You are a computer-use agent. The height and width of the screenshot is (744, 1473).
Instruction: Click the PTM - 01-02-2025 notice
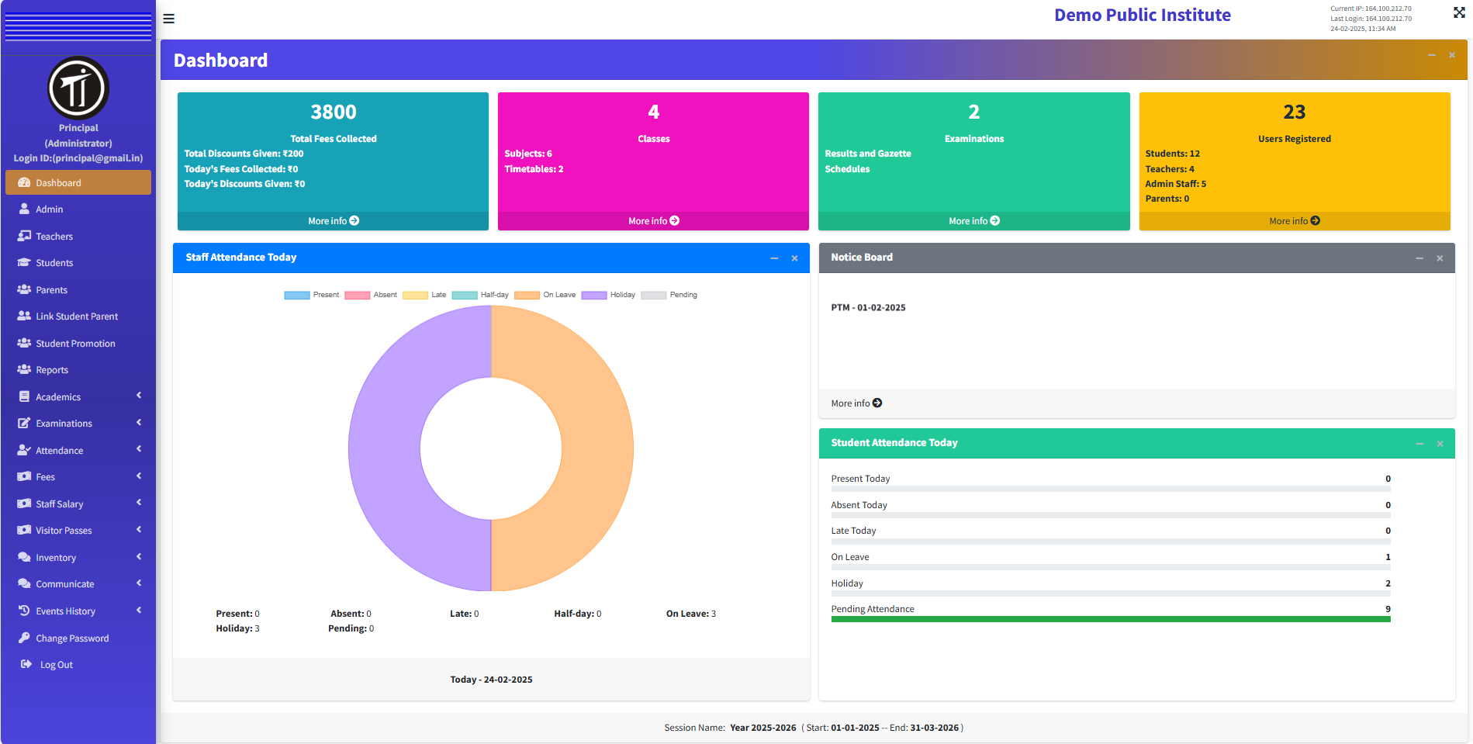pos(868,308)
